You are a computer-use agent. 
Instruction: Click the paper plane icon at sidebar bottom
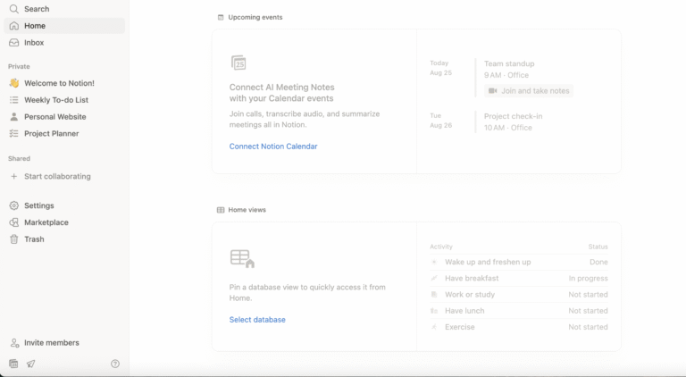coord(30,364)
